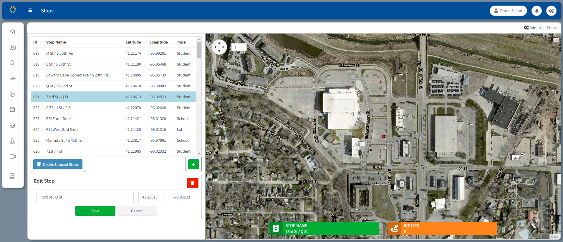Open the bus icon in sidebar
The image size is (563, 242).
click(x=12, y=110)
